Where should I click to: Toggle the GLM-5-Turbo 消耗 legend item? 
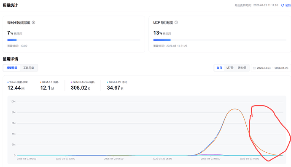point(83,82)
